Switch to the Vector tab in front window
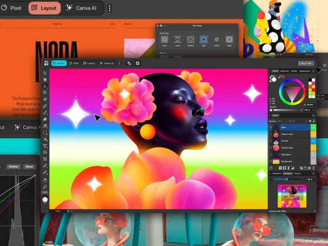328x246 pixels. [59, 63]
